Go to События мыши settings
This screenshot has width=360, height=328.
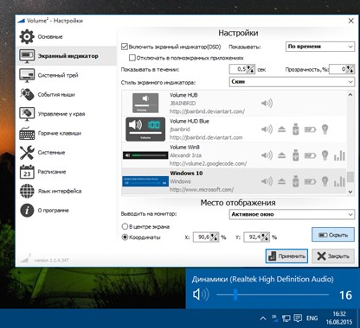pyautogui.click(x=67, y=95)
